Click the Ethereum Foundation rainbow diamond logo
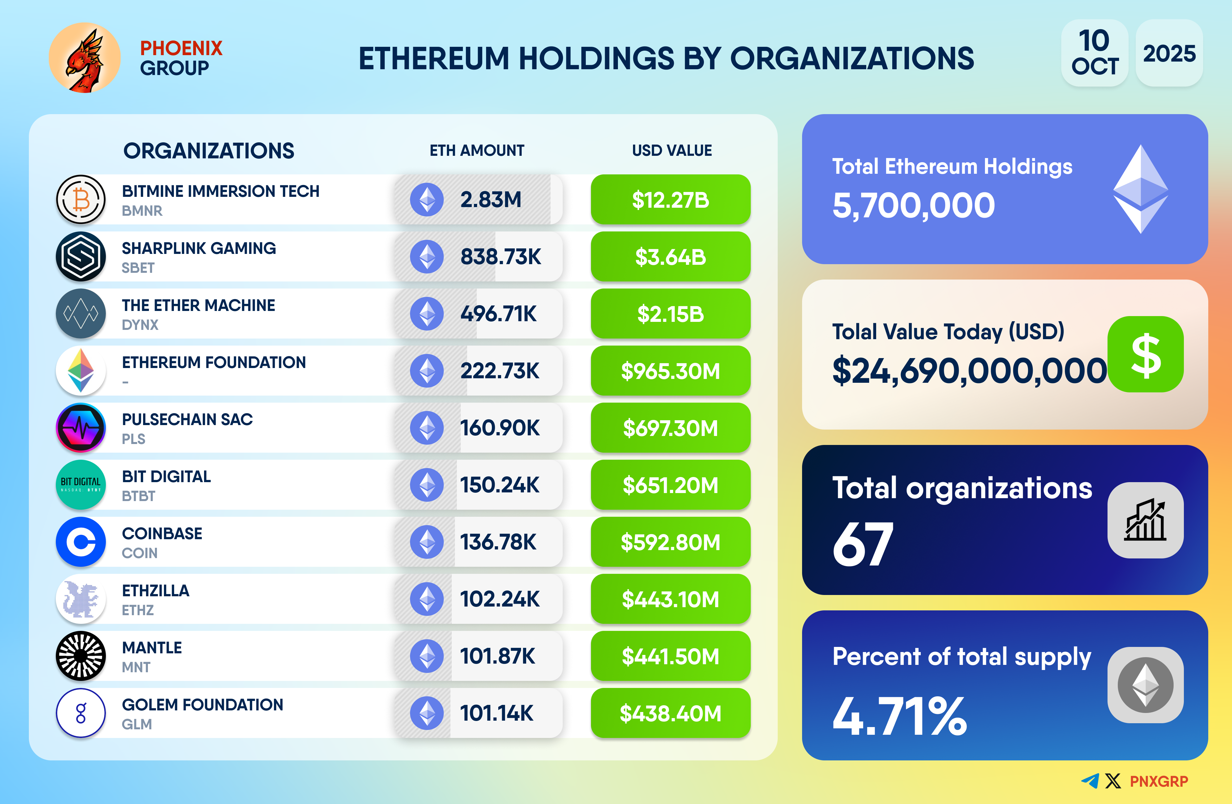Image resolution: width=1232 pixels, height=804 pixels. click(x=81, y=371)
